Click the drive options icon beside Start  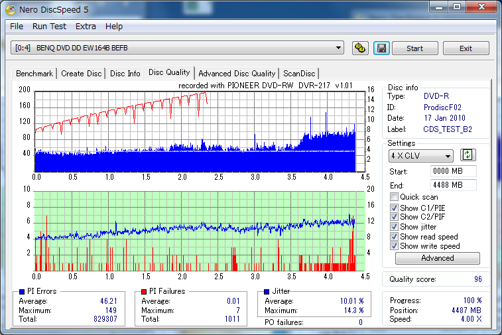(x=360, y=48)
